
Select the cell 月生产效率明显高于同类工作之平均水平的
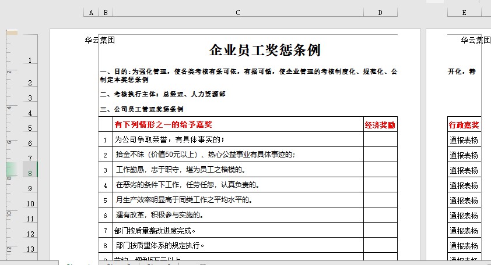pyautogui.click(x=184, y=200)
